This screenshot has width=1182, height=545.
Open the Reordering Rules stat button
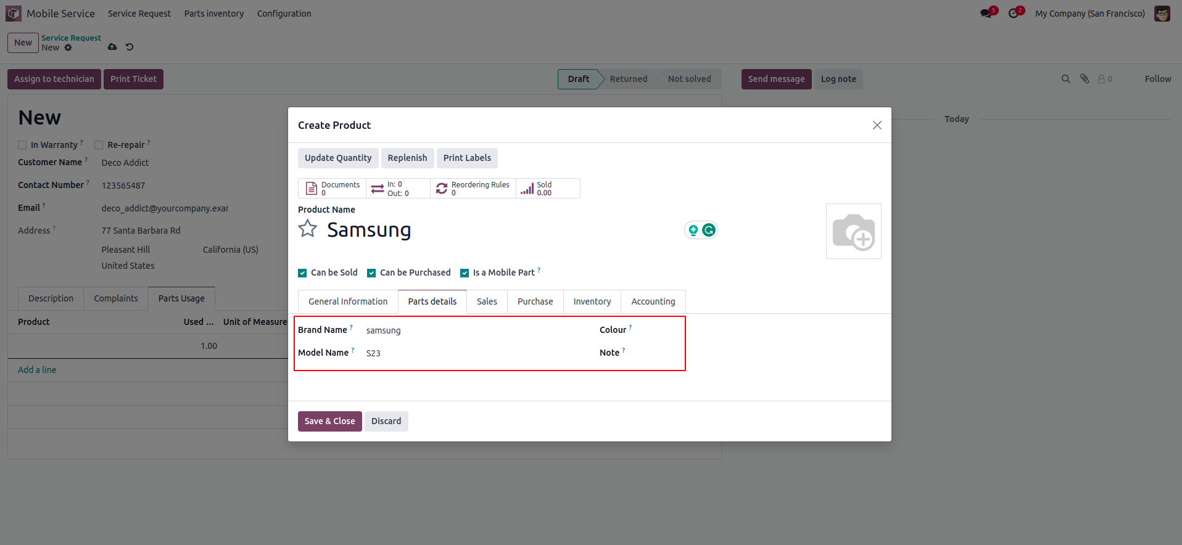tap(473, 188)
